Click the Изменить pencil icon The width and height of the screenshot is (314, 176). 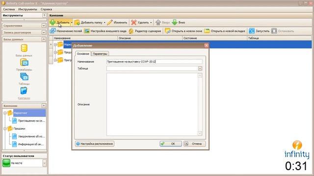[x=109, y=22]
